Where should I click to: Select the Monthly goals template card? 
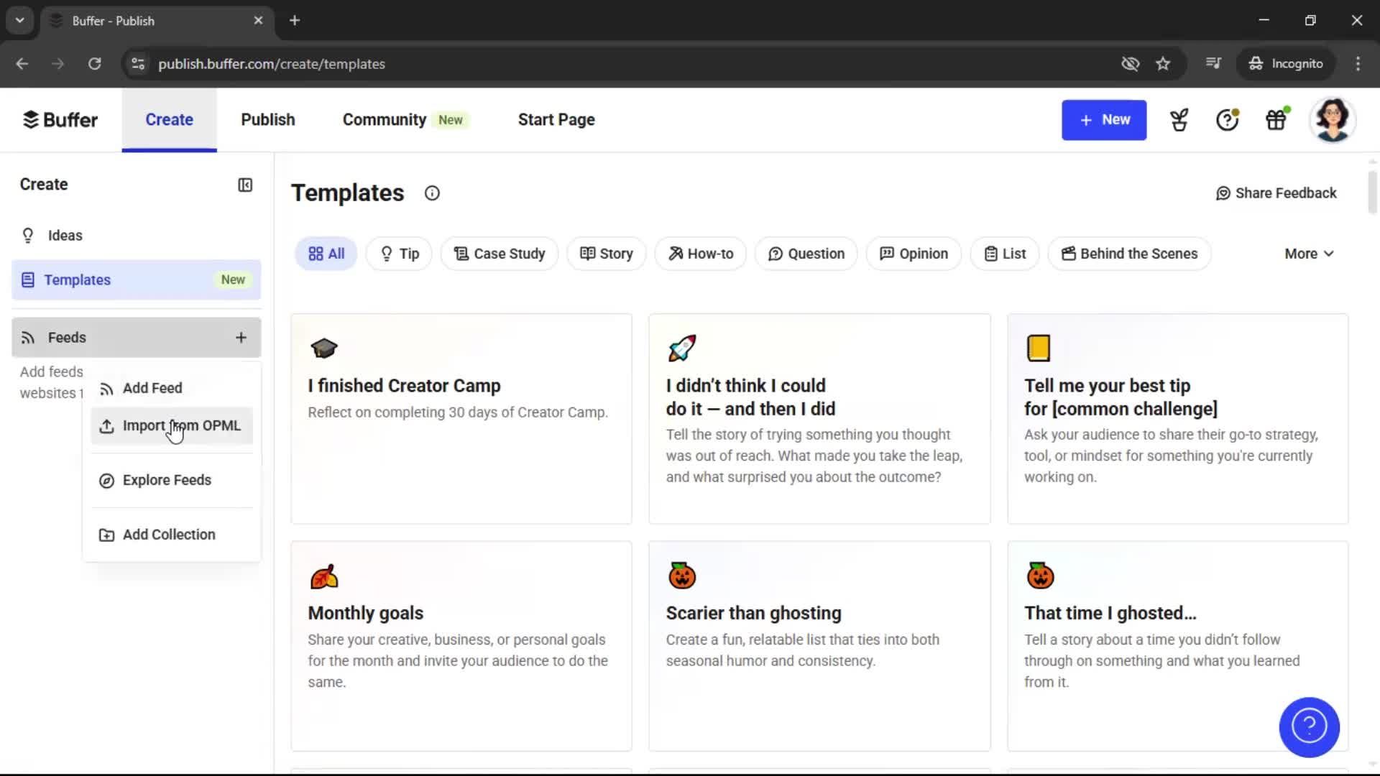coord(460,645)
